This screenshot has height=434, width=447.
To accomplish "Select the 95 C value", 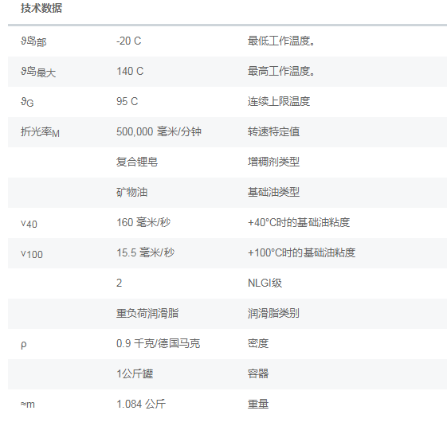I will point(127,101).
